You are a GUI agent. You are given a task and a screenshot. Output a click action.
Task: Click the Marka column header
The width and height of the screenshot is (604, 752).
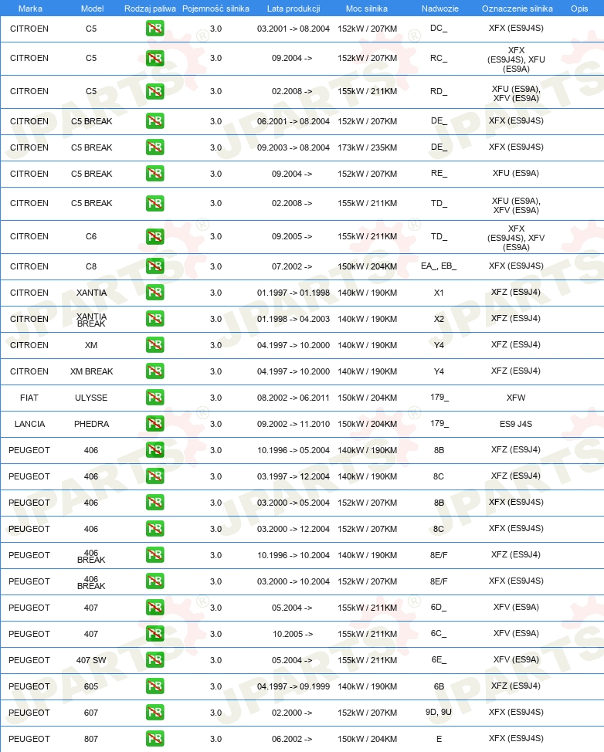pos(30,8)
